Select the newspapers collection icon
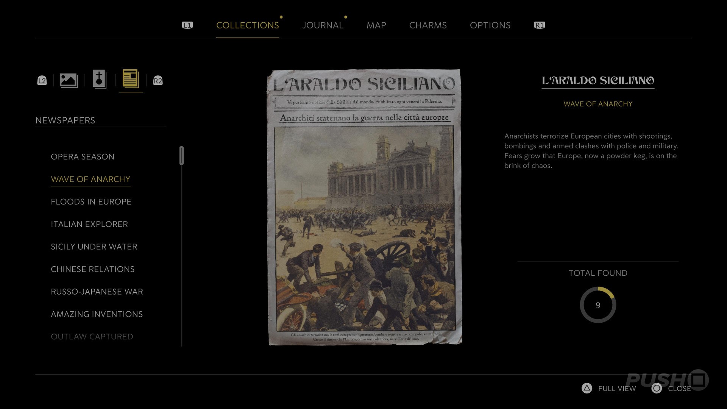 click(131, 79)
